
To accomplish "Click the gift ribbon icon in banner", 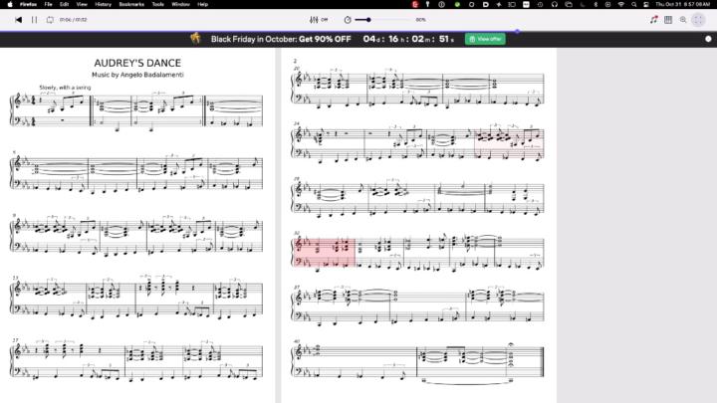I will 196,38.
